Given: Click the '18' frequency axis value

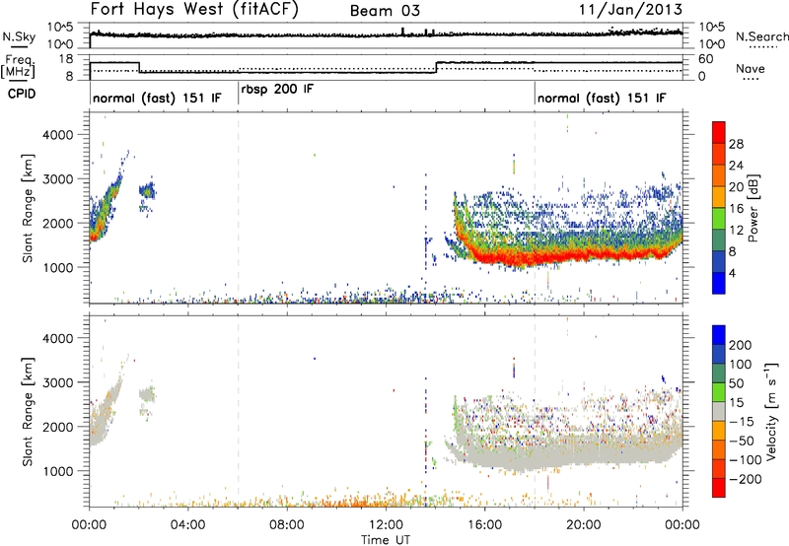Looking at the screenshot, I should 66,59.
